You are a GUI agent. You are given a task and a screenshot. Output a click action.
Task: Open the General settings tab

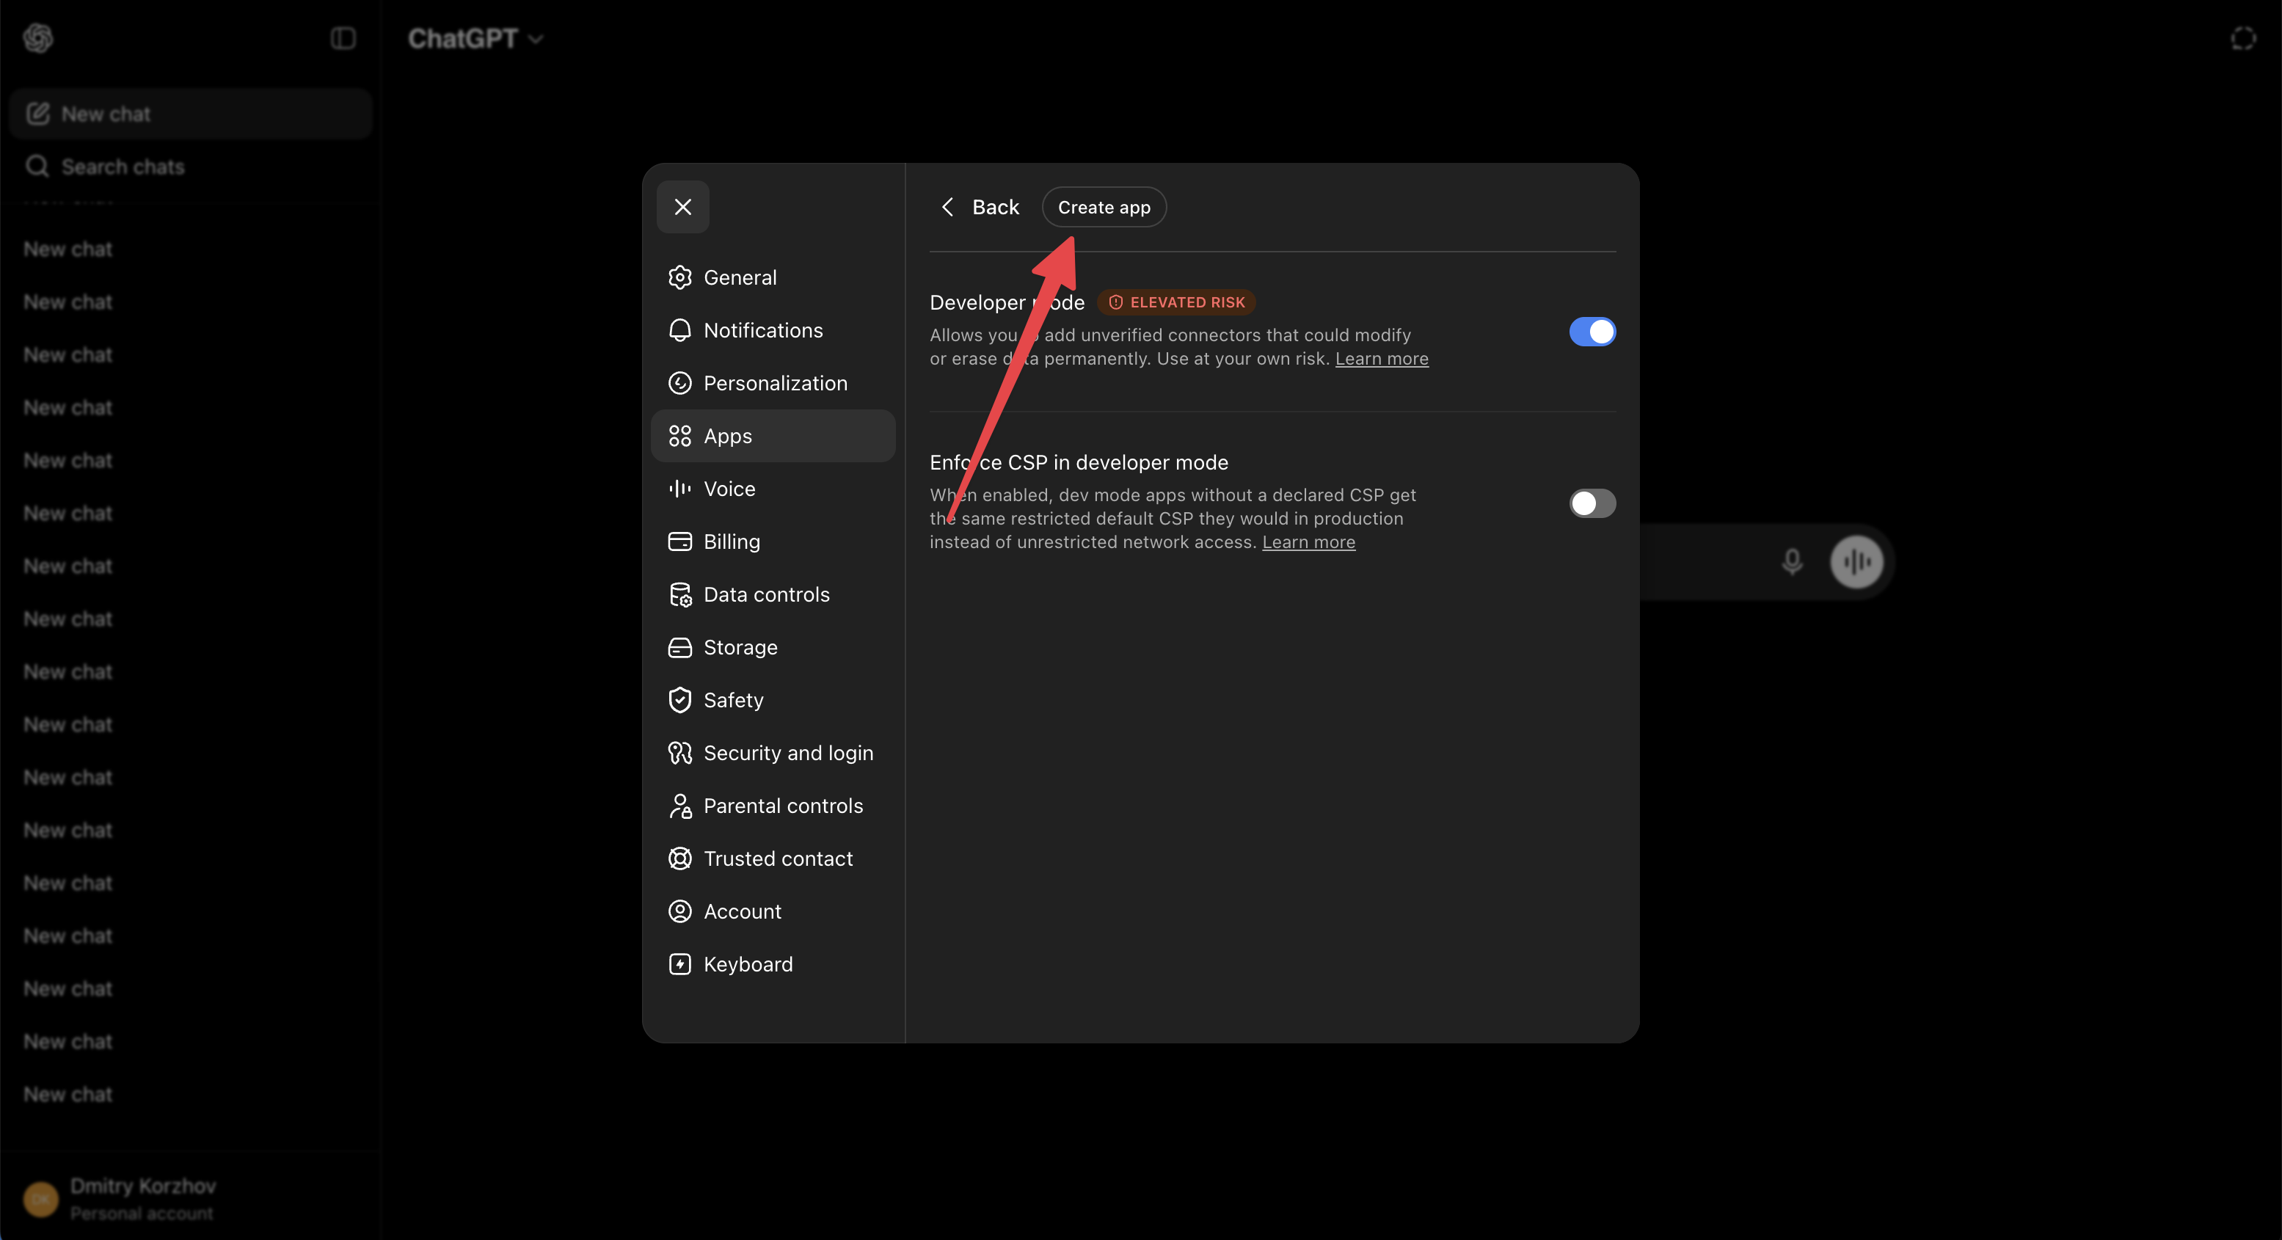click(x=773, y=277)
